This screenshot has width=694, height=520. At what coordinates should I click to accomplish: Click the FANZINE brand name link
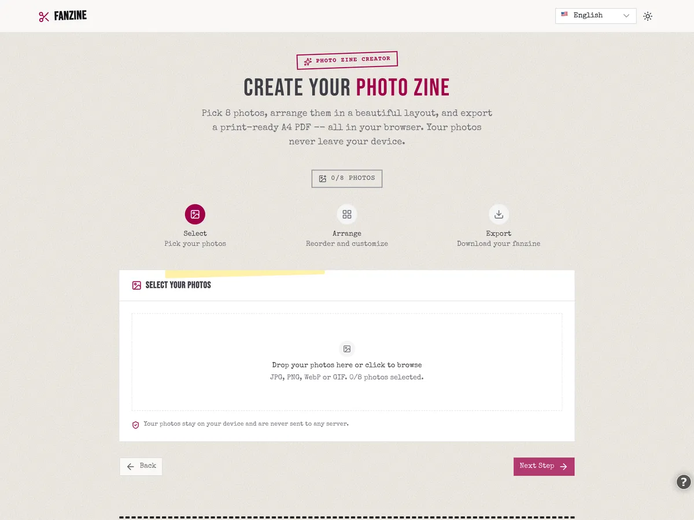[x=71, y=16]
